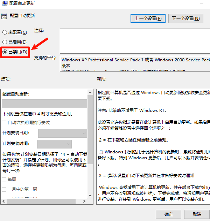Click the 计划安装日期: label
210x221 pixels.
(16, 133)
